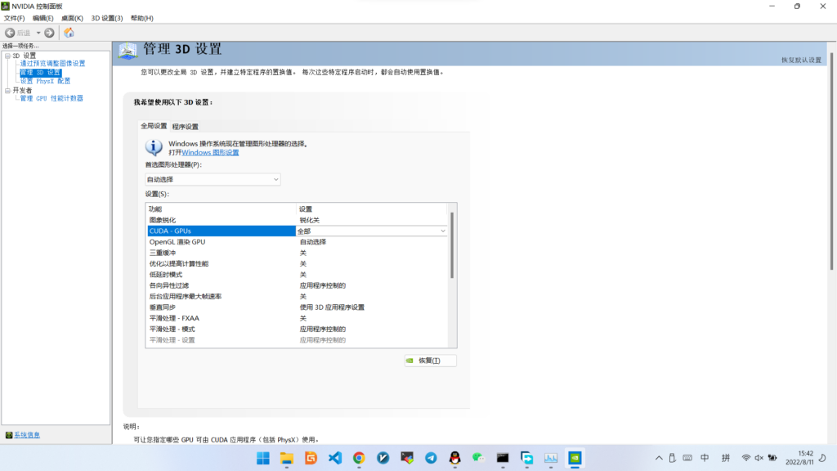
Task: Open the QQ penguin taskbar icon
Action: [454, 458]
